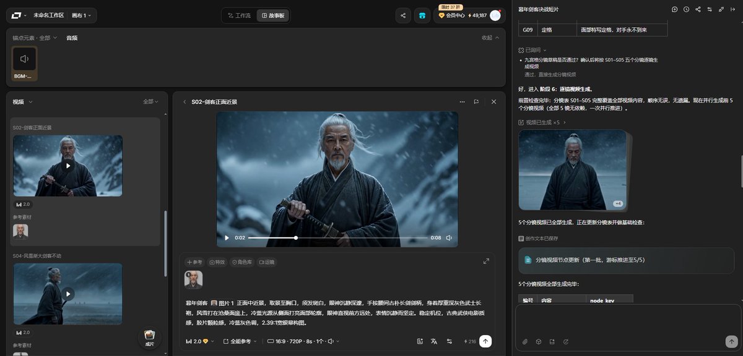Click the S02 reference material avatar in list
This screenshot has width=743, height=356.
tap(20, 231)
